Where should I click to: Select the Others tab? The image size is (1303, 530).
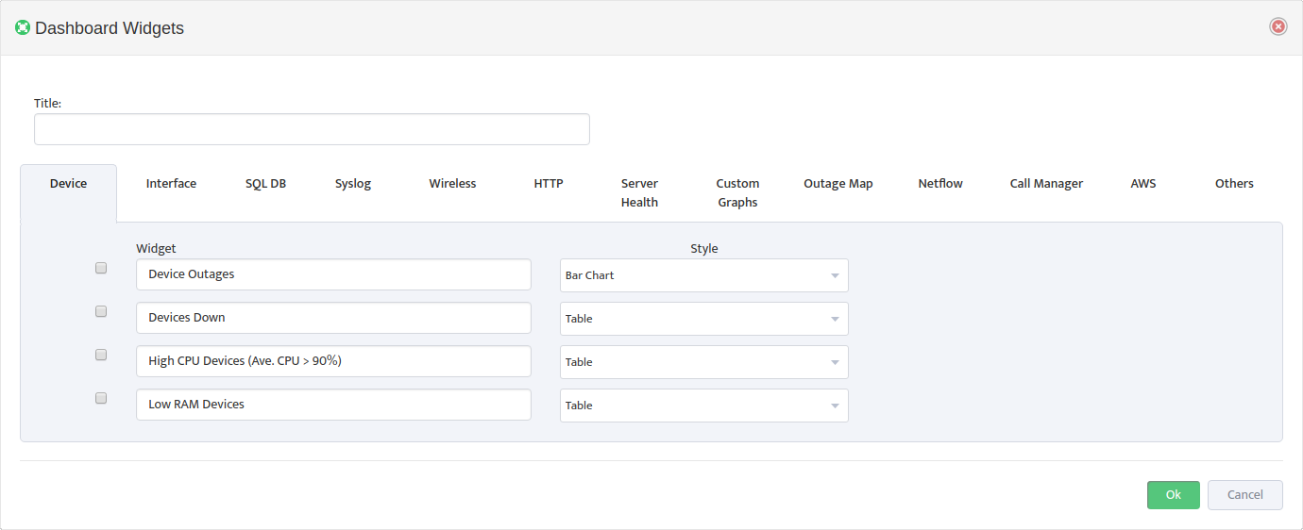coord(1234,184)
